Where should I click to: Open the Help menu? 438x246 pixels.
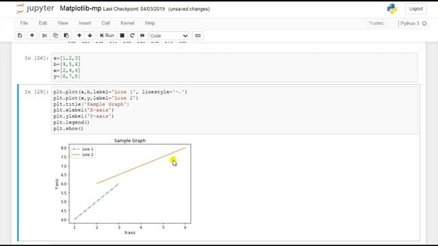coord(150,23)
